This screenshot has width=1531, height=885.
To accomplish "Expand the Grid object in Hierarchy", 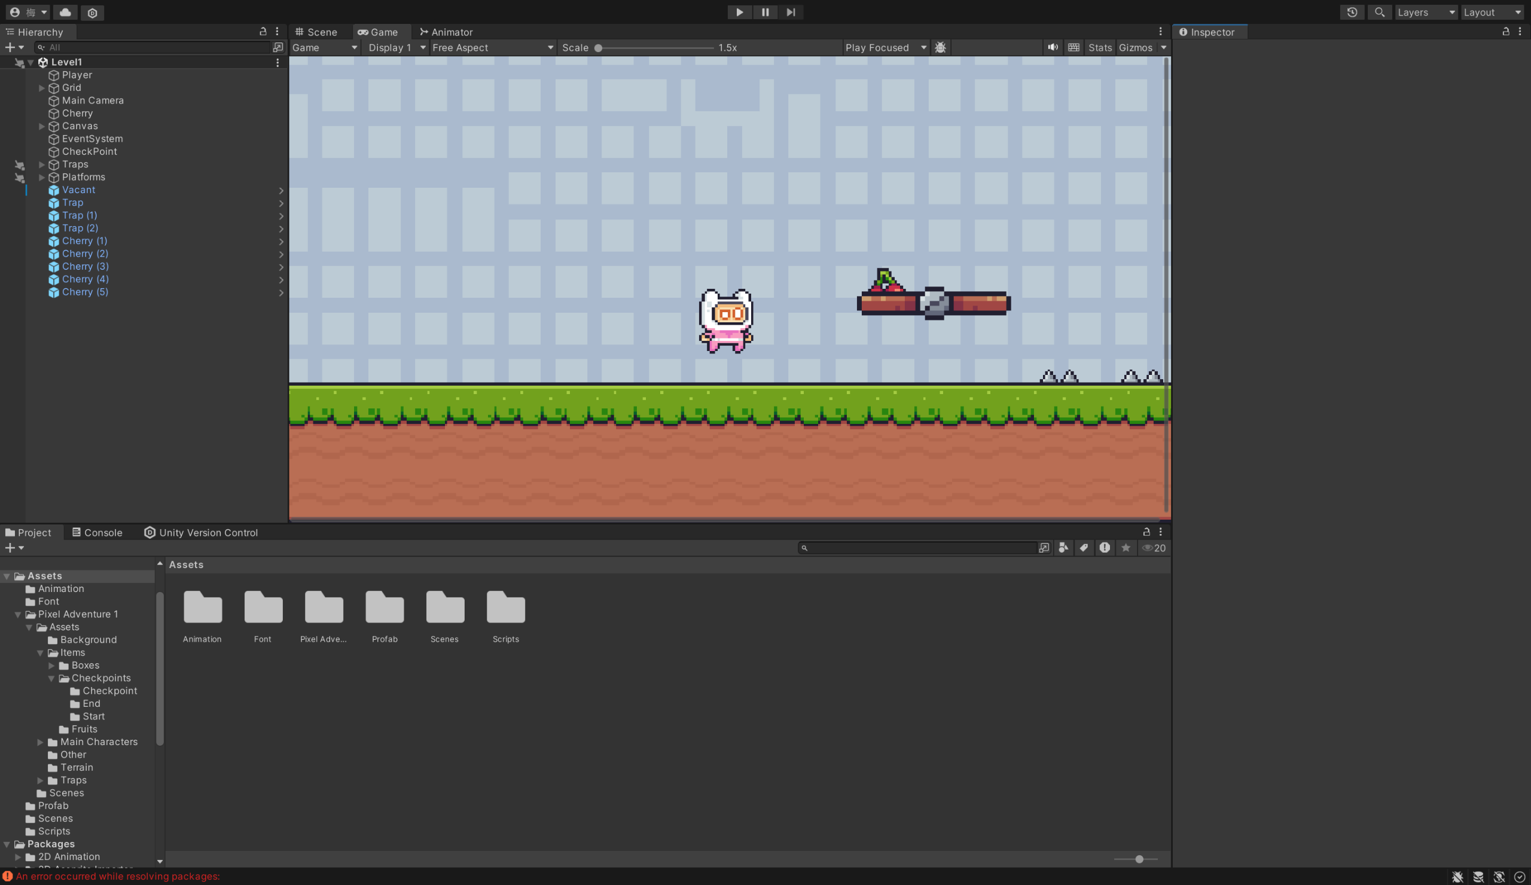I will [x=42, y=87].
